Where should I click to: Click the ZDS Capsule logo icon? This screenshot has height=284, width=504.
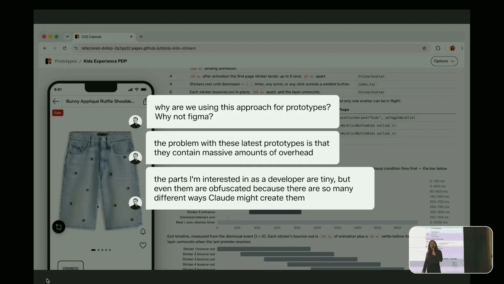(48, 61)
